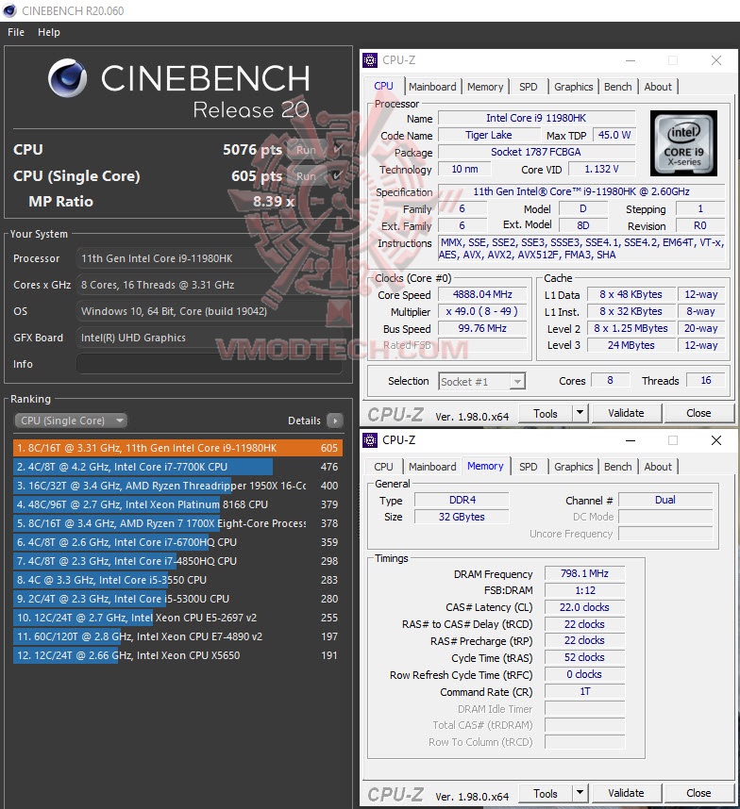
Task: Select the Xeon E5-2697 v2 ranking row
Action: [x=177, y=618]
